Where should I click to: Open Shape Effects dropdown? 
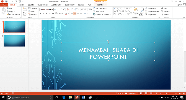[152, 14]
